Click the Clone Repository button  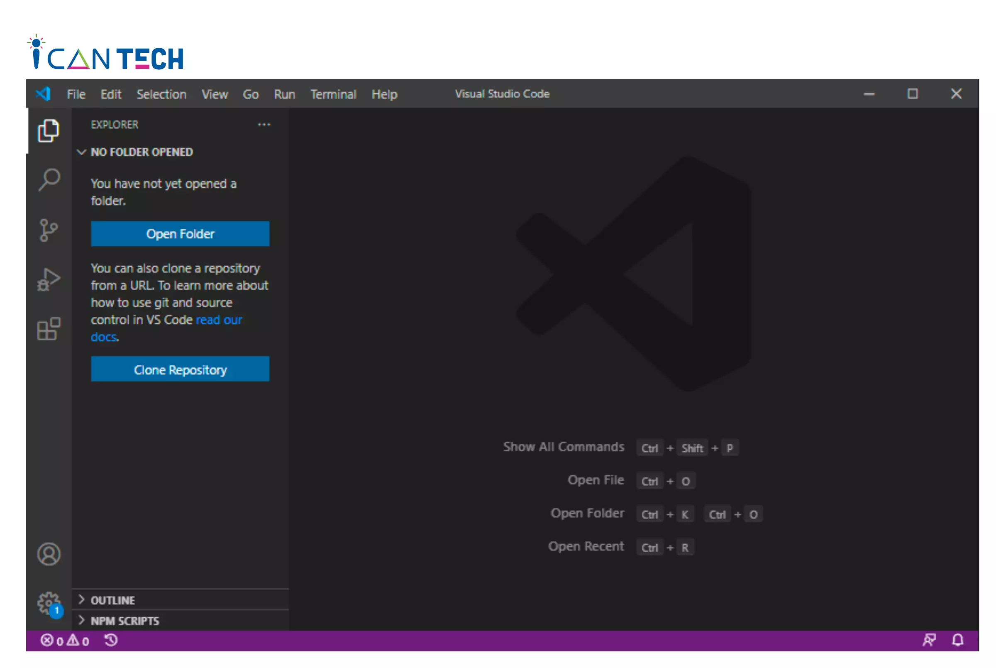tap(180, 369)
